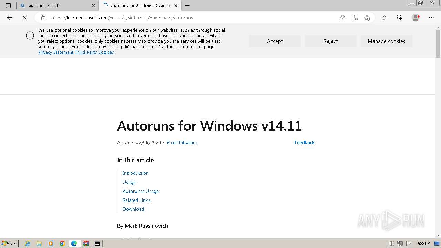This screenshot has height=248, width=441.
Task: Close the Autoruns for Windows tab
Action: tap(176, 6)
